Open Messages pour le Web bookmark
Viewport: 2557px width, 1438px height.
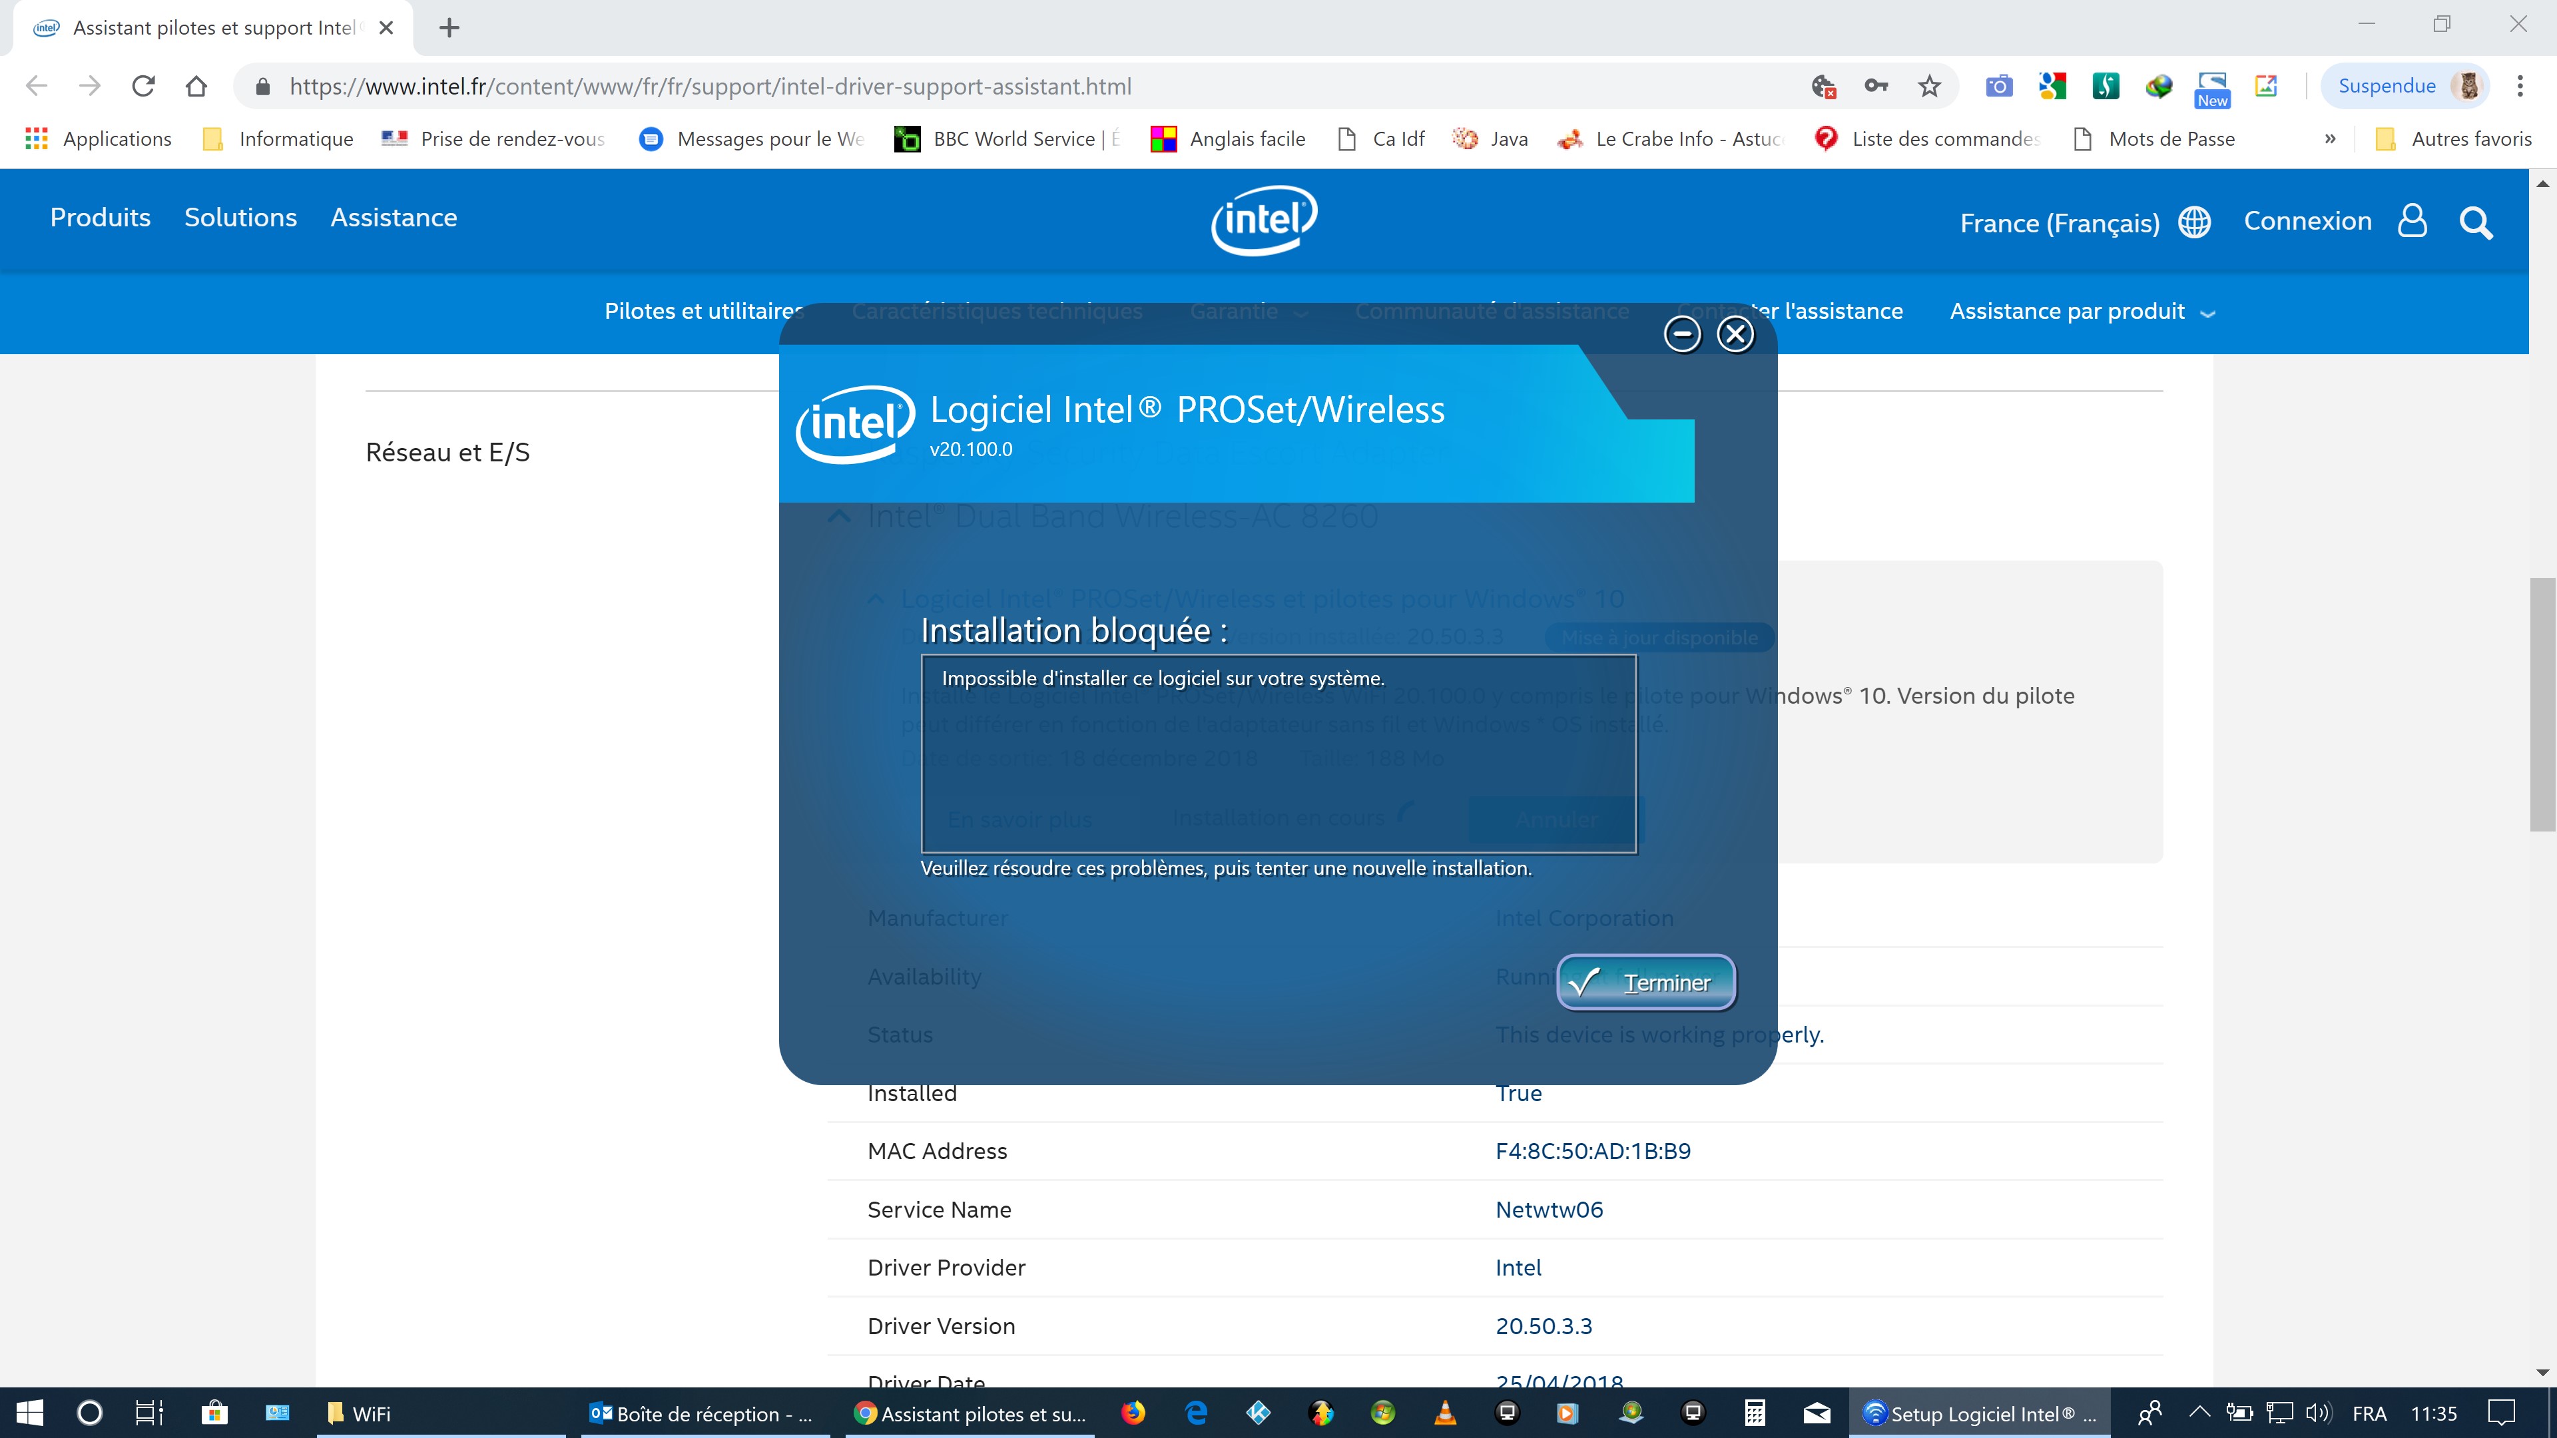(752, 139)
